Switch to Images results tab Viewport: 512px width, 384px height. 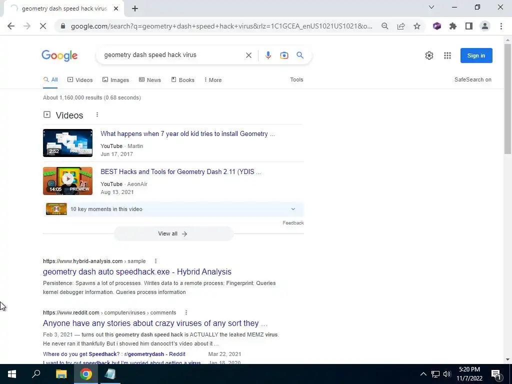(115, 79)
